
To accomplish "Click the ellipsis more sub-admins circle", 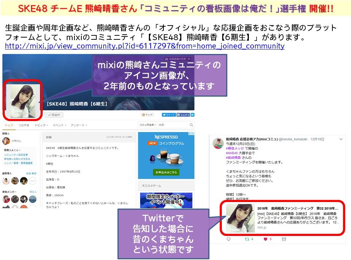I will [x=33, y=181].
